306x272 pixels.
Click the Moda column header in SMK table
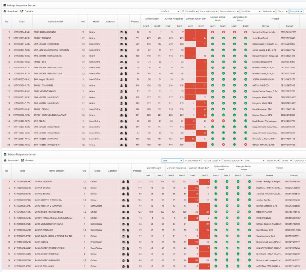[97, 171]
